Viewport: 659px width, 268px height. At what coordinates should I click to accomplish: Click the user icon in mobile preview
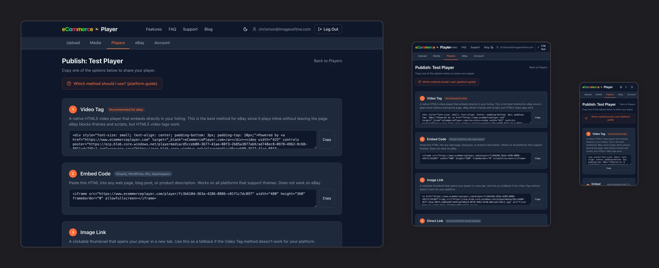pyautogui.click(x=626, y=87)
